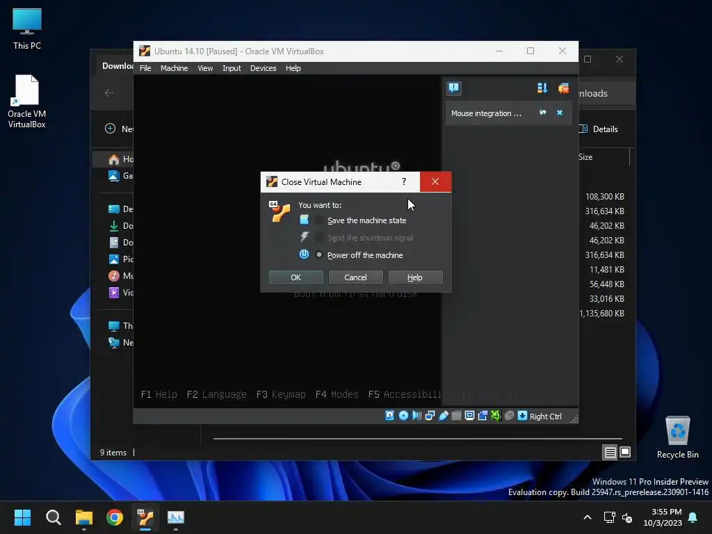The width and height of the screenshot is (712, 534).
Task: Click the recording status bar icon
Action: (483, 416)
